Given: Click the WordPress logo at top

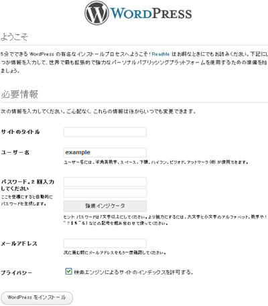Looking at the screenshot, I should [138, 13].
